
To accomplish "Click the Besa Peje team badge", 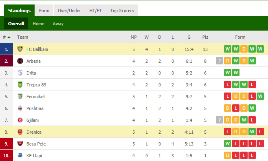I will [20, 144].
